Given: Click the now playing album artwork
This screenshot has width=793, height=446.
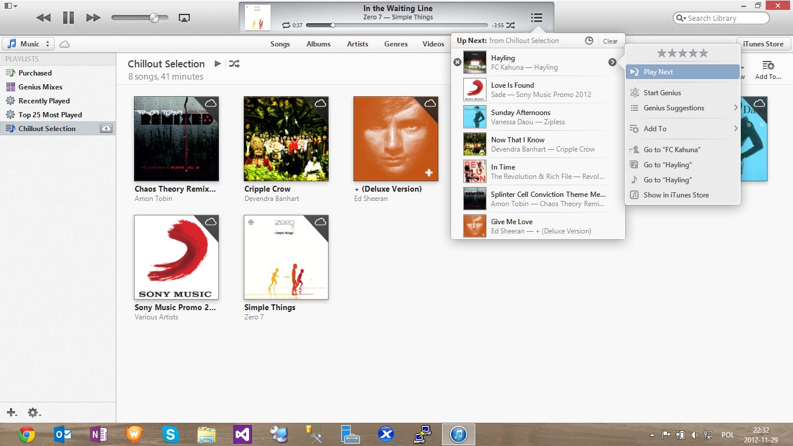Looking at the screenshot, I should click(x=257, y=17).
